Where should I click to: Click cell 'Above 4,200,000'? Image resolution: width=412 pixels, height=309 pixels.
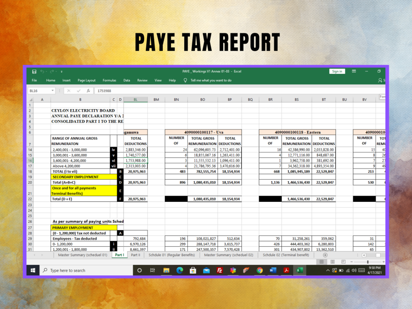click(x=80, y=166)
